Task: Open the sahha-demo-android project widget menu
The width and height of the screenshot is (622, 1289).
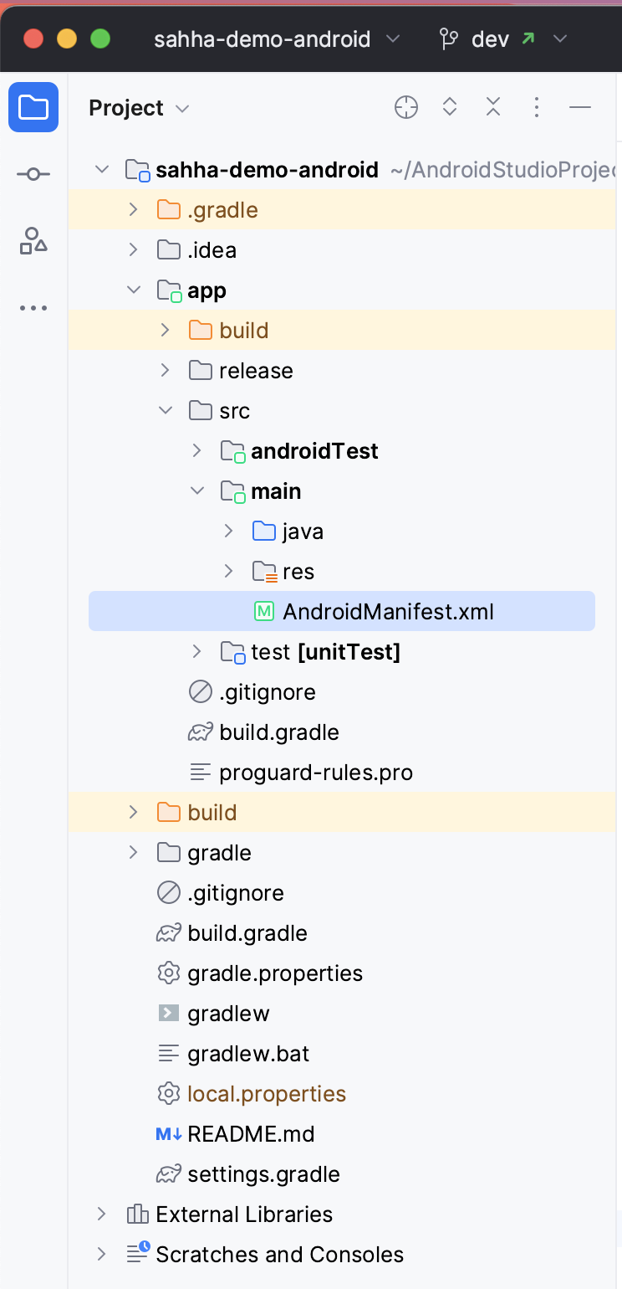Action: click(393, 39)
